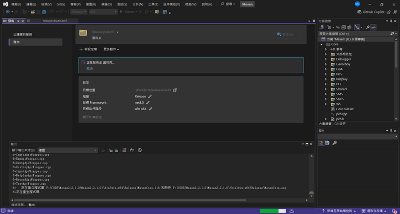Screen dimensions: 400x214
Task: Edit the net8.0 framework pencil icon
Action: point(147,103)
